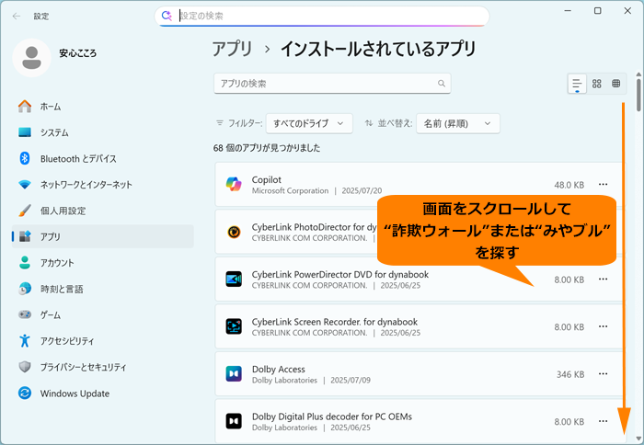Open Network and Internet settings
Screen dimensions: 644x445
103,185
